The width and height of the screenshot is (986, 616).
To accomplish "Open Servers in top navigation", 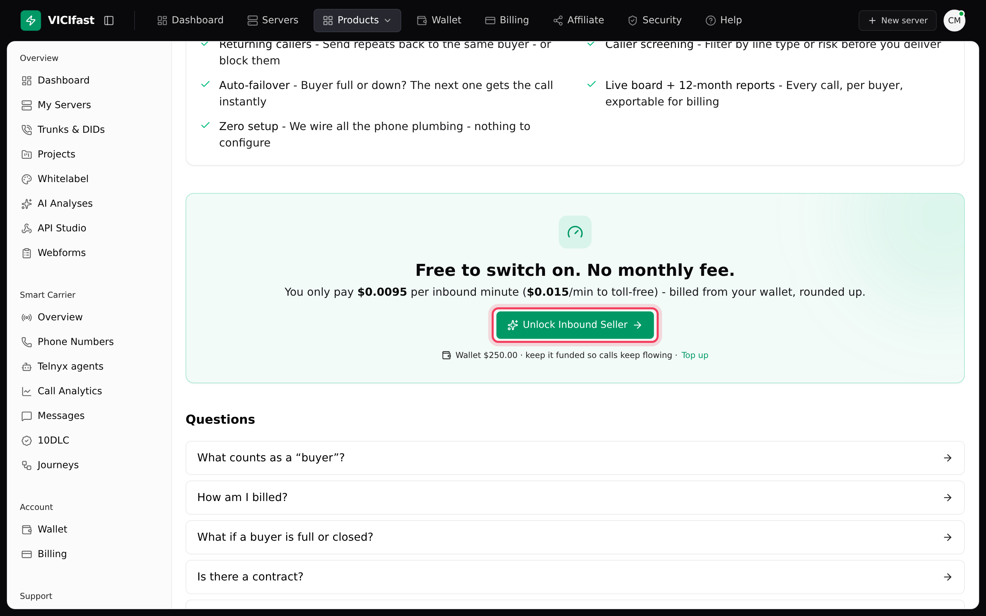I will 273,21.
